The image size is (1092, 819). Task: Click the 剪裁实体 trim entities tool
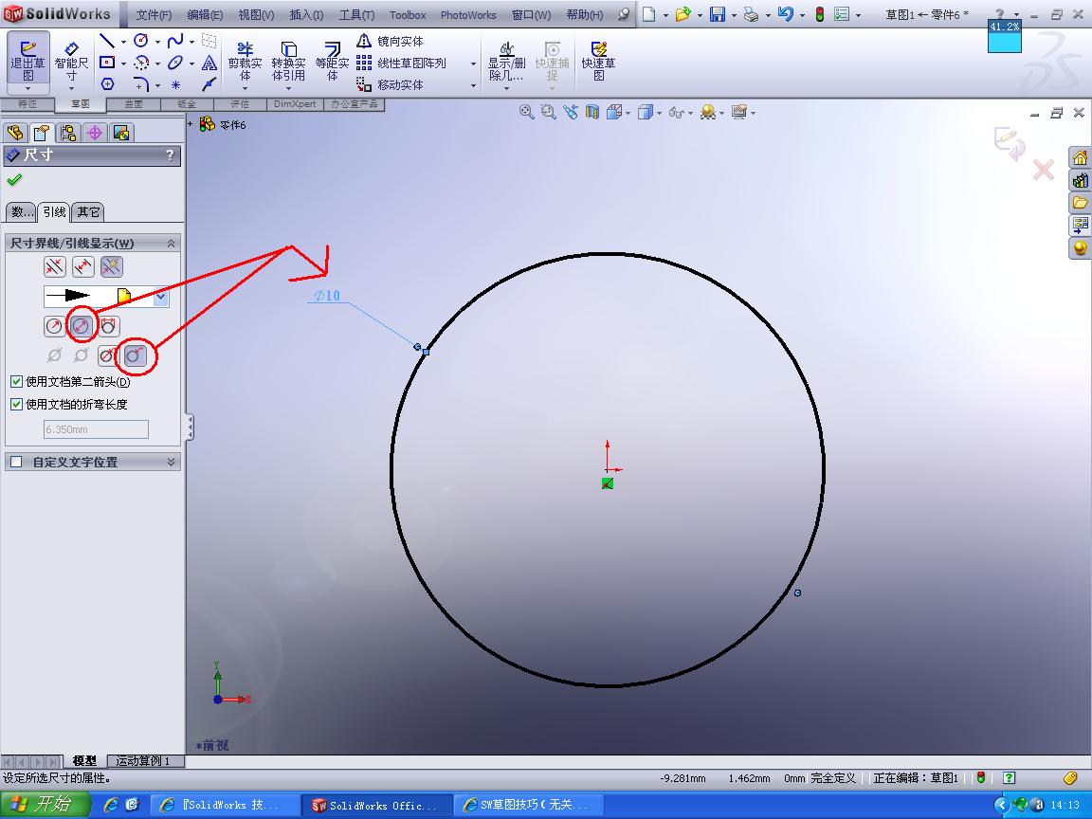pyautogui.click(x=246, y=61)
